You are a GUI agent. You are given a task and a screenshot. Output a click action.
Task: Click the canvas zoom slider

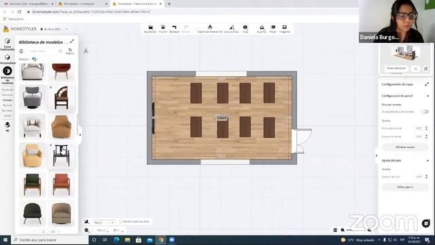356,230
